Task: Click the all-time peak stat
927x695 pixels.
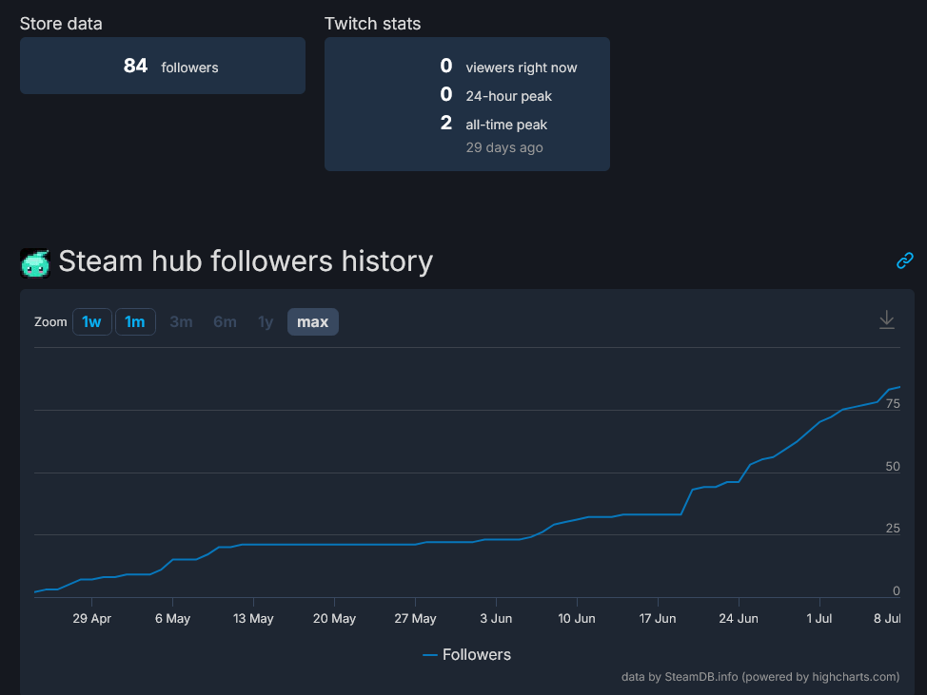Action: [494, 124]
